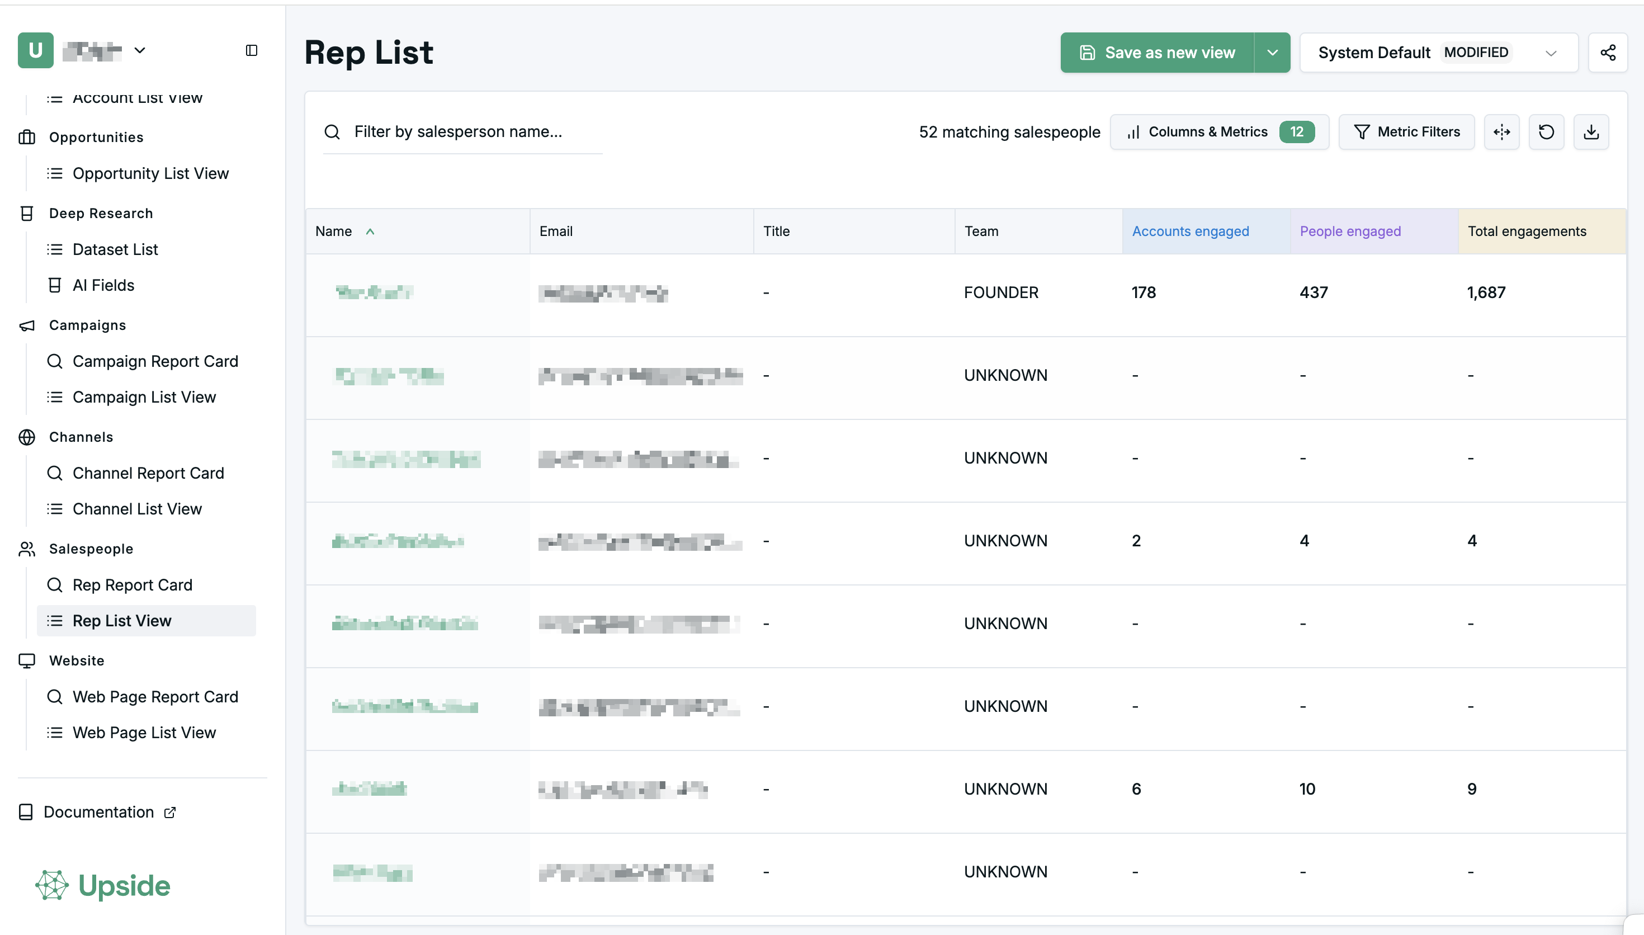Viewport: 1644px width, 935px height.
Task: Click the Upside logo
Action: click(103, 885)
